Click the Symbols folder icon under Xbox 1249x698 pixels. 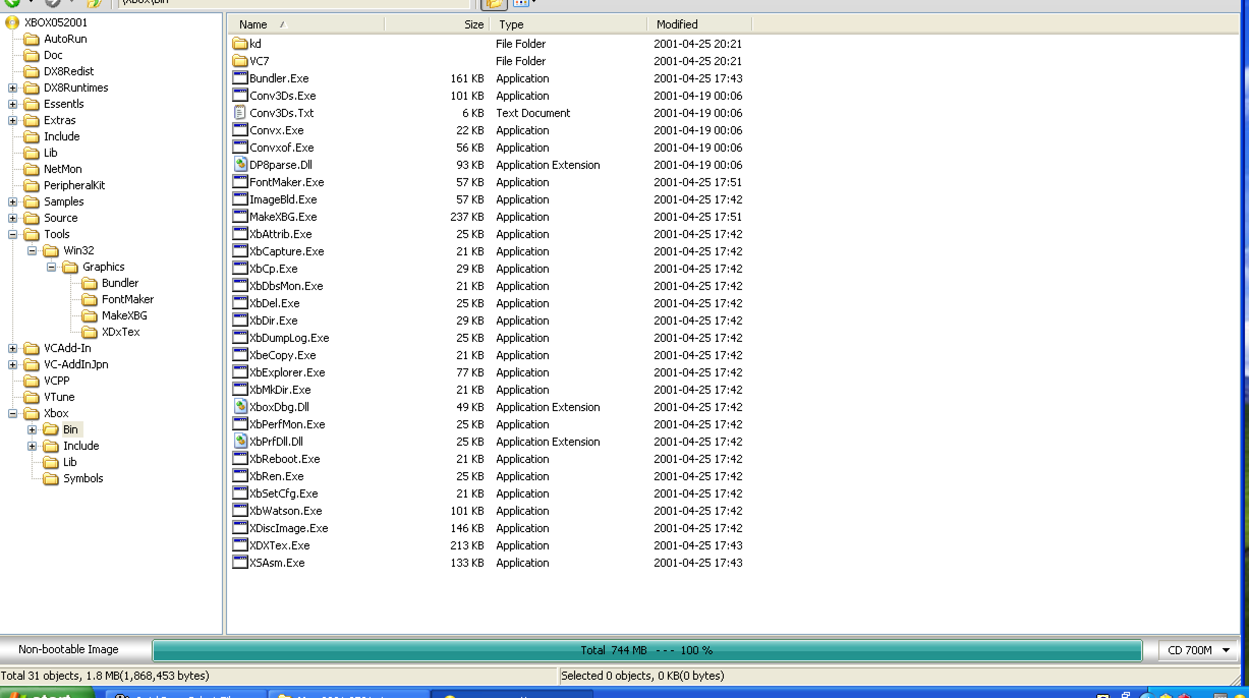pos(51,479)
